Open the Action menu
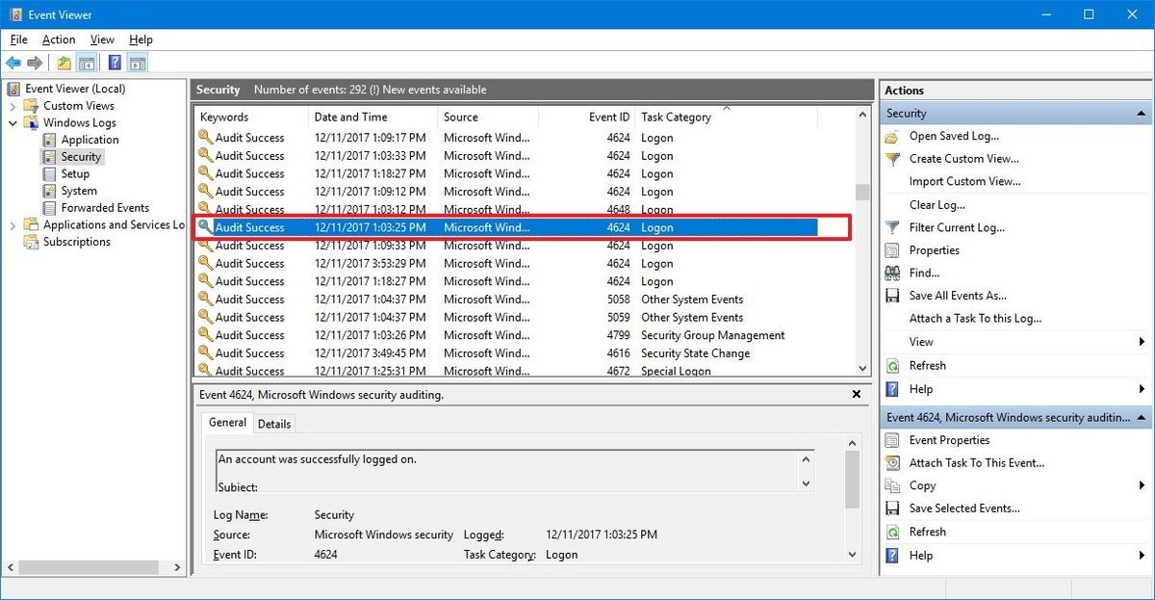This screenshot has width=1155, height=600. tap(58, 39)
